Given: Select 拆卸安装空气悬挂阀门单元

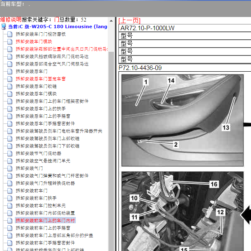Looking at the screenshot, I should tap(43, 161).
